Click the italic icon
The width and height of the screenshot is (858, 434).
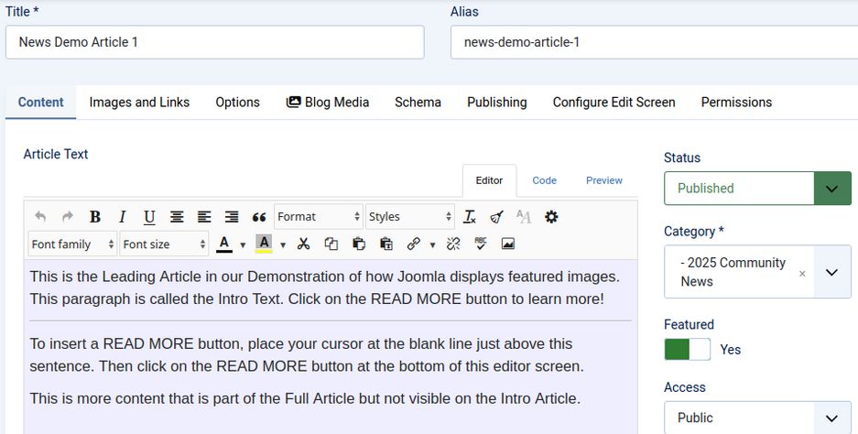point(122,217)
